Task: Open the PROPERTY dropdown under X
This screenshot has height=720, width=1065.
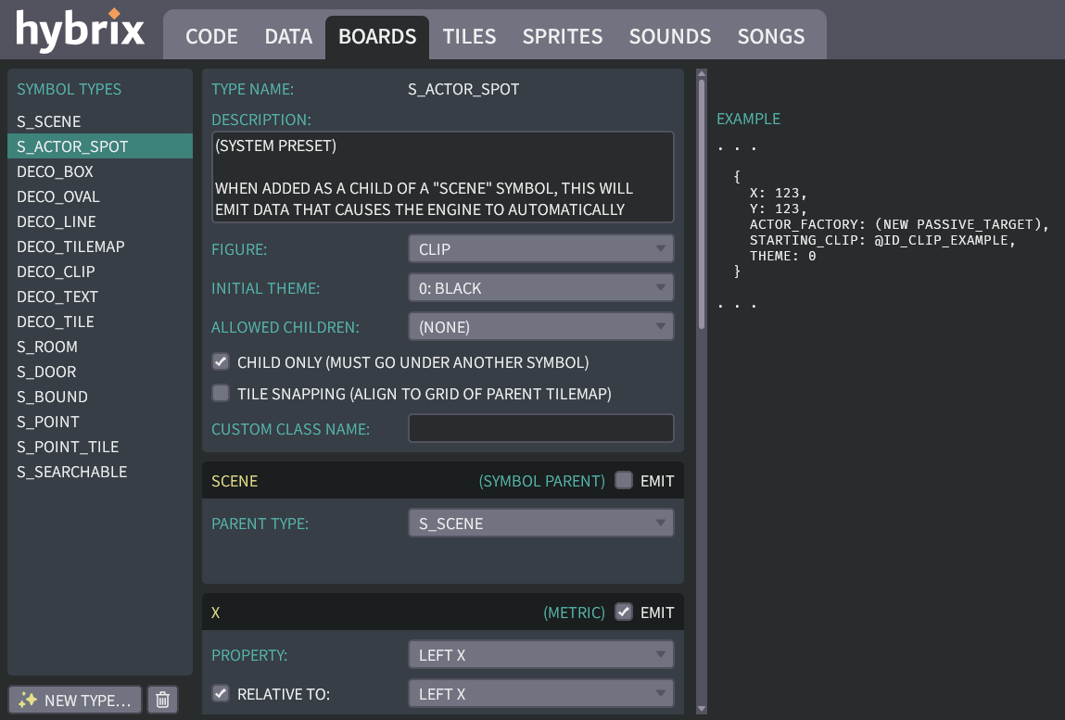Action: pos(540,654)
